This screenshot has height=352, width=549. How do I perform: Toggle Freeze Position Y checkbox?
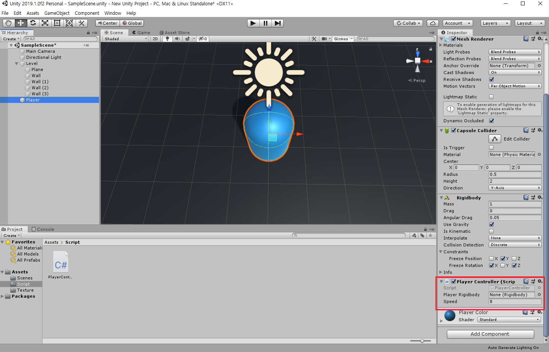point(503,259)
